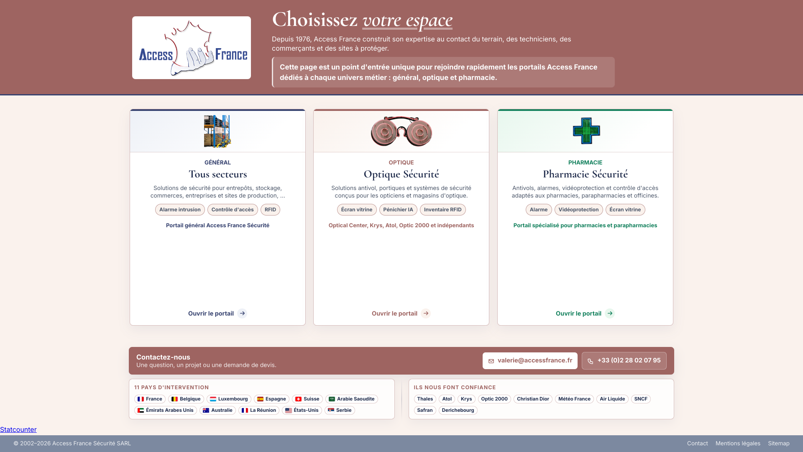Click the RFID tag on the Général card
The image size is (803, 452).
(270, 210)
